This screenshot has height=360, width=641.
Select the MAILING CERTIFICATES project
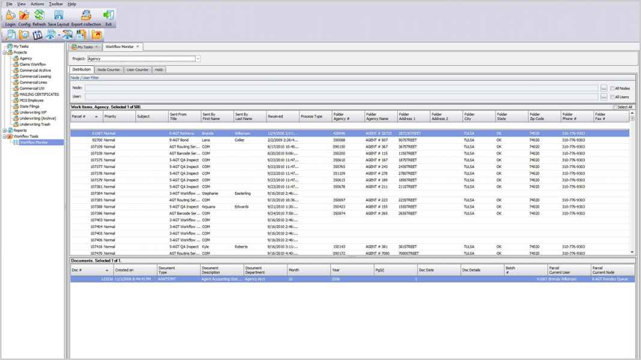[38, 94]
